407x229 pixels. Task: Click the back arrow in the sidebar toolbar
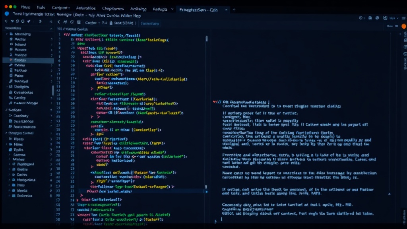click(6, 21)
